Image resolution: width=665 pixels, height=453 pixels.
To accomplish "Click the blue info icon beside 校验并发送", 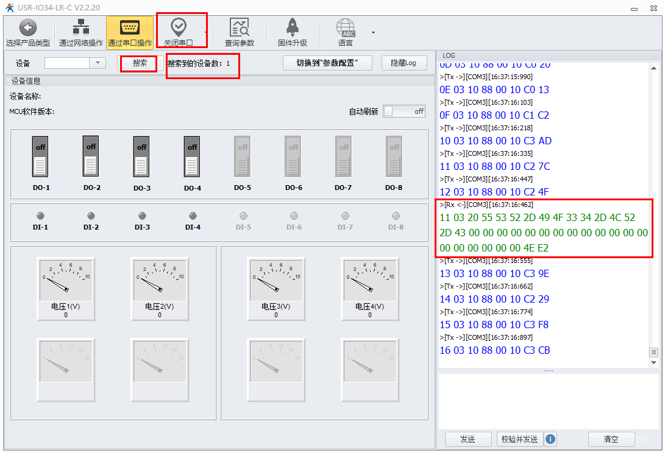I will click(x=550, y=438).
